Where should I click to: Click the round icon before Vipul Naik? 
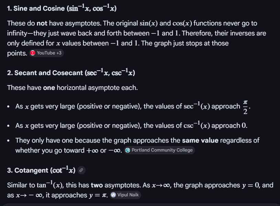(x=114, y=195)
